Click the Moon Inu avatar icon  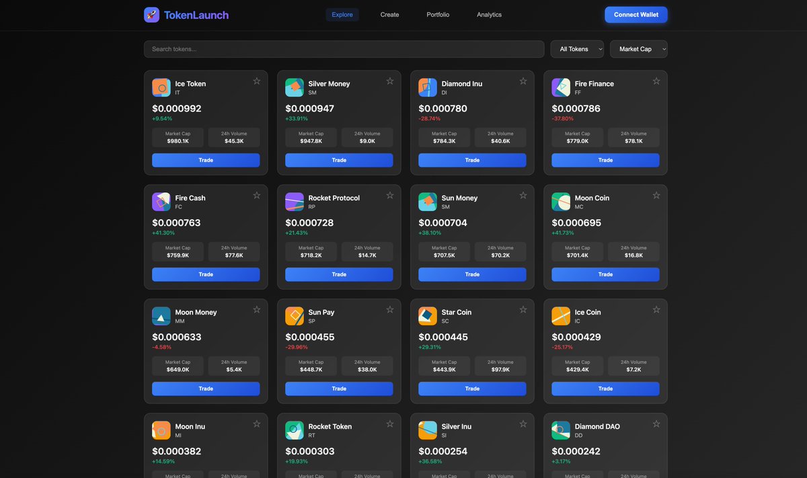coord(161,430)
